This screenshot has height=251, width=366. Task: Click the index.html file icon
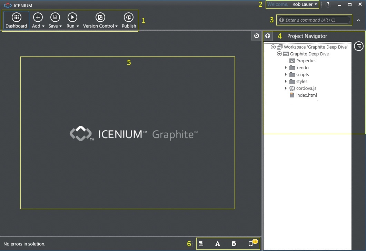pos(292,95)
